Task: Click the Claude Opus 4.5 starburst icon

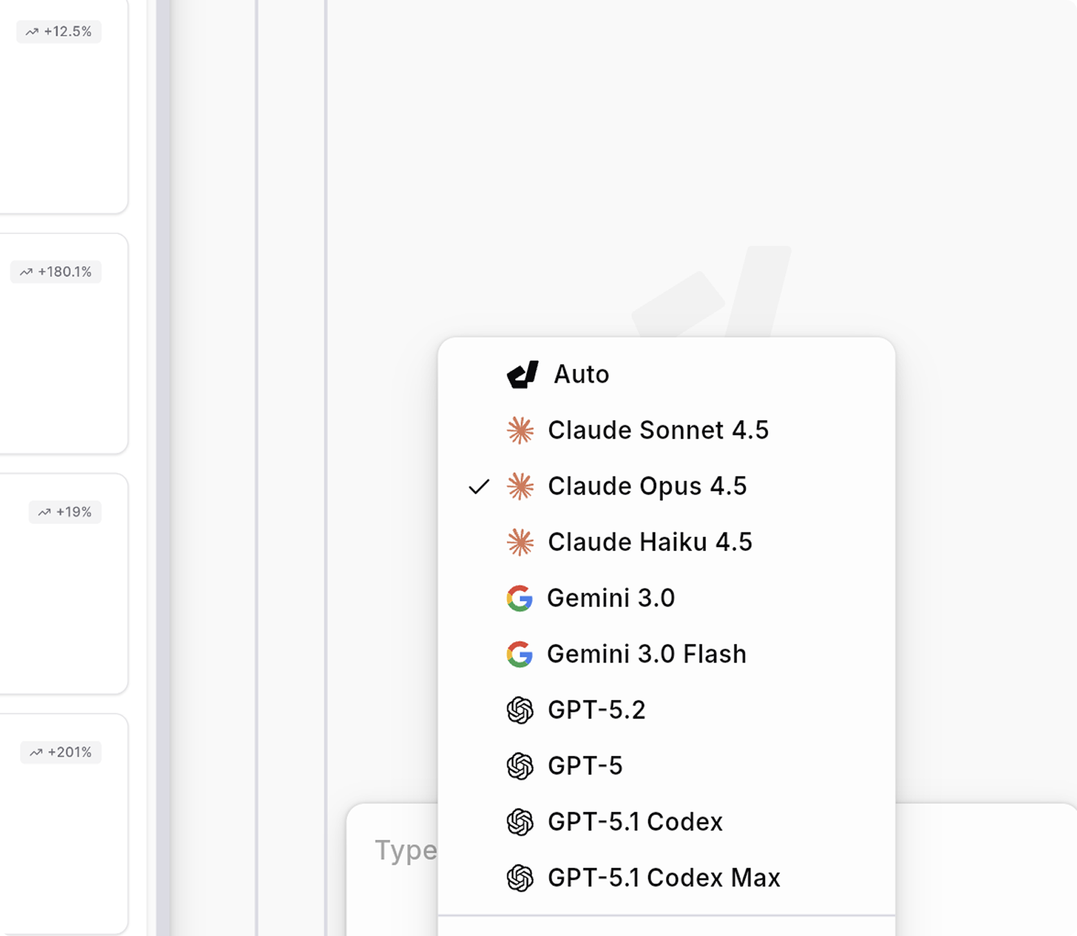Action: 521,487
